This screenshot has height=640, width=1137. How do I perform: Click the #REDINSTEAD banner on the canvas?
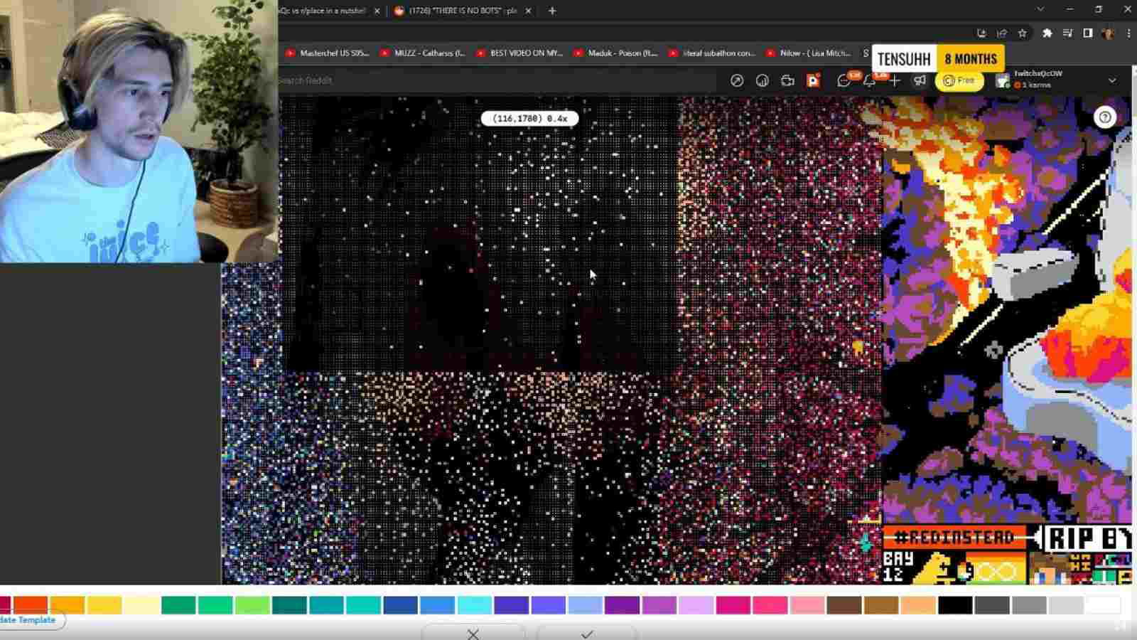pos(954,537)
